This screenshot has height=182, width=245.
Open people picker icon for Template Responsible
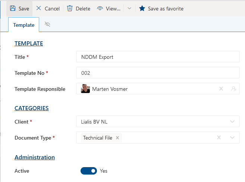233,89
